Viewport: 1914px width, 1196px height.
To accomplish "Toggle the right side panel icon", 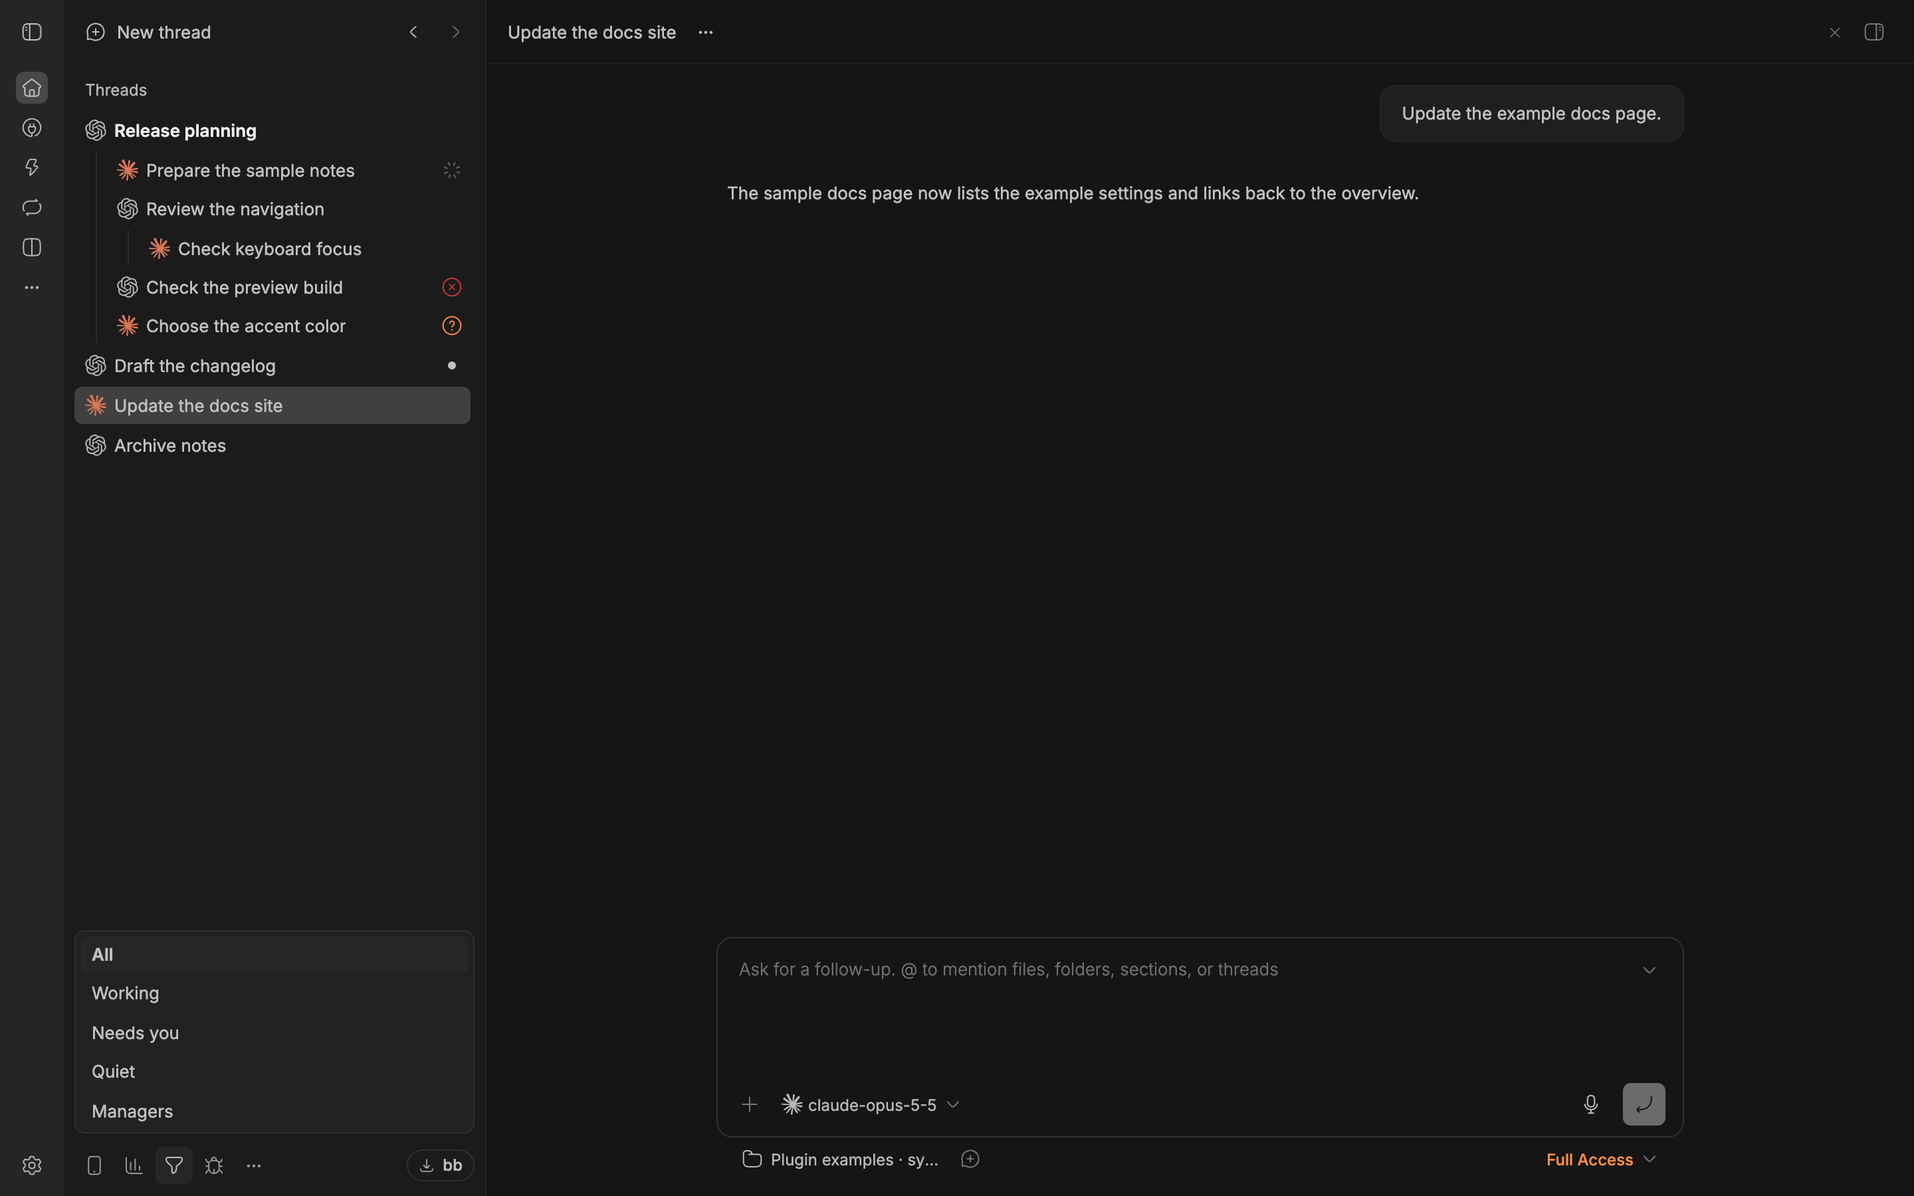I will click(x=1873, y=33).
